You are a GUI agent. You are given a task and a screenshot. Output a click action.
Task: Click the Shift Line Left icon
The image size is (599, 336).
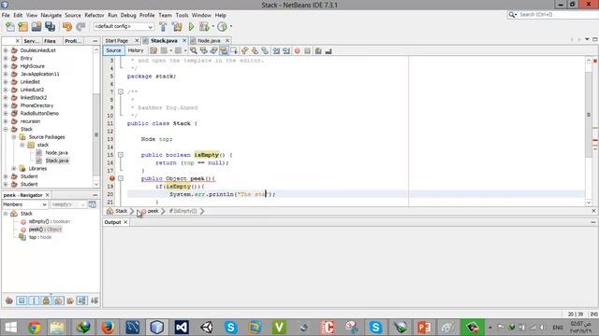point(276,50)
